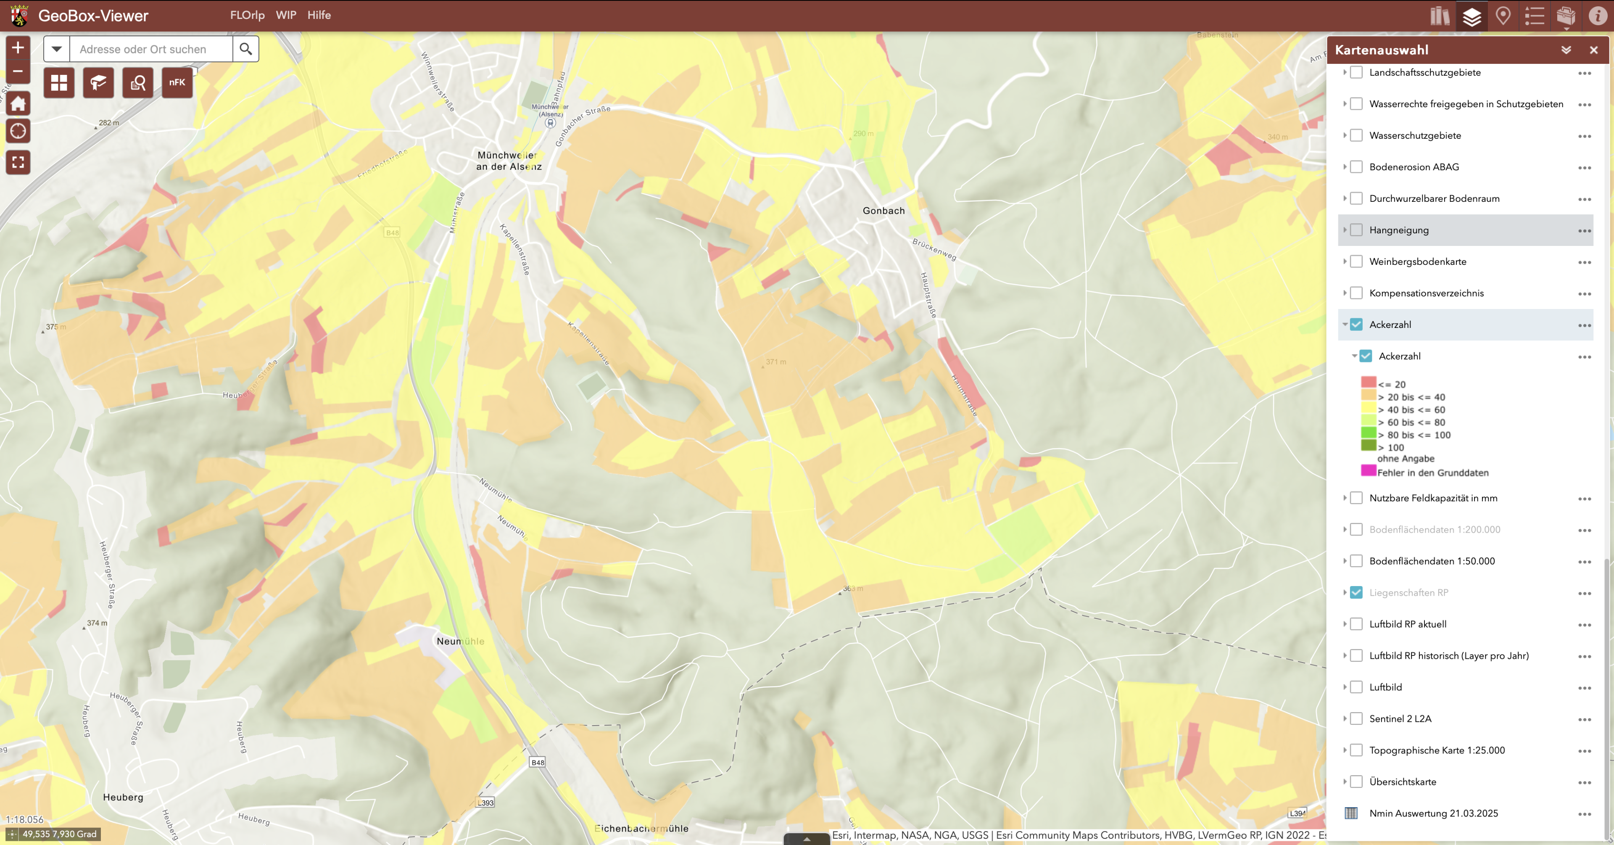1614x845 pixels.
Task: Click the magenta Fehler in den Grunddaten swatch
Action: pyautogui.click(x=1369, y=470)
